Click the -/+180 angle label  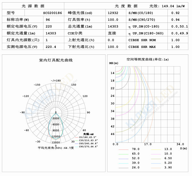click(x=56, y=81)
